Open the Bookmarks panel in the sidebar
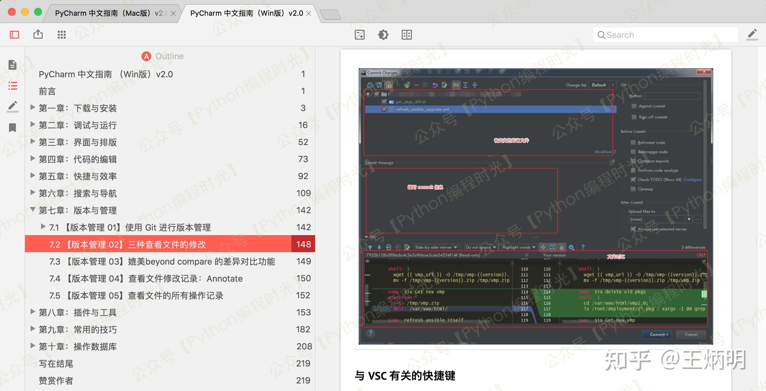766x391 pixels. pyautogui.click(x=12, y=128)
